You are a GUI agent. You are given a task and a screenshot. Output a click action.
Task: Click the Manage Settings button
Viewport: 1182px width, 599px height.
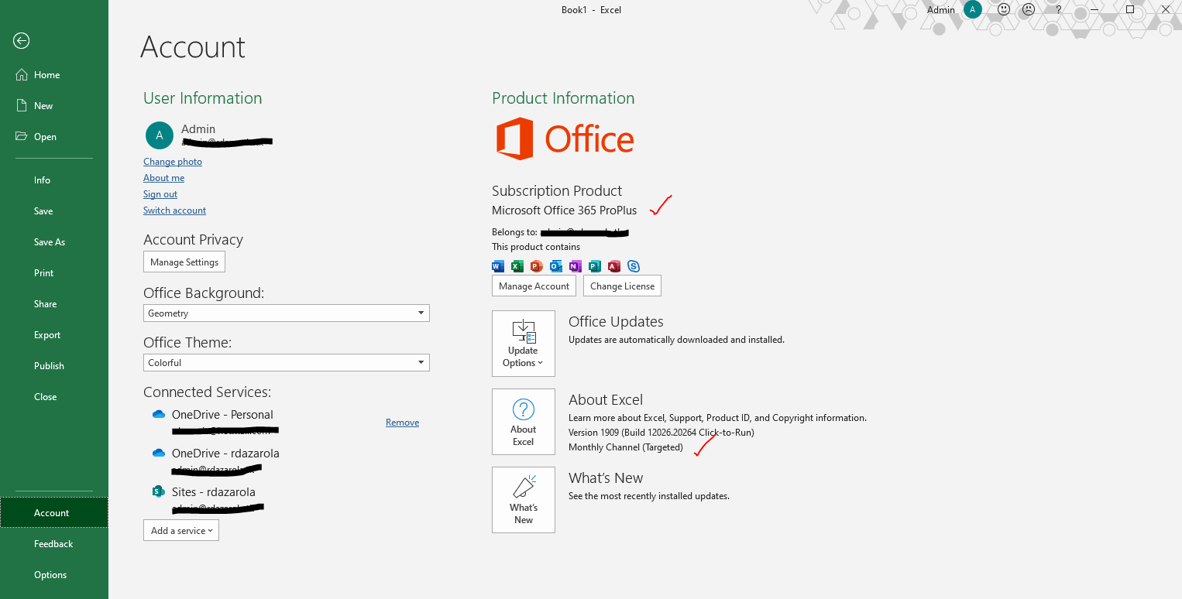[x=184, y=262]
